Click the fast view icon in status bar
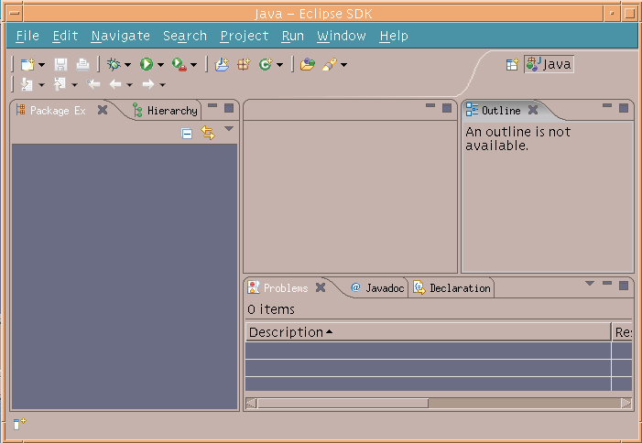Image resolution: width=642 pixels, height=443 pixels. (19, 424)
